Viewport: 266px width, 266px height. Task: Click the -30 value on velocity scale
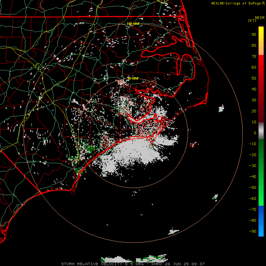[x=253, y=166]
